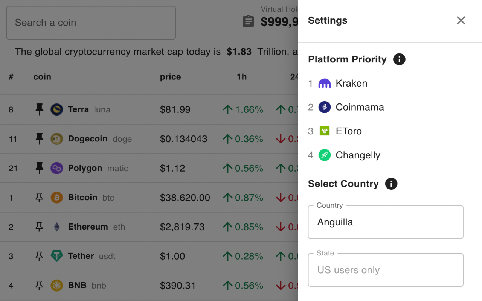Unpin Terra from the top
482x301 pixels.
click(39, 109)
